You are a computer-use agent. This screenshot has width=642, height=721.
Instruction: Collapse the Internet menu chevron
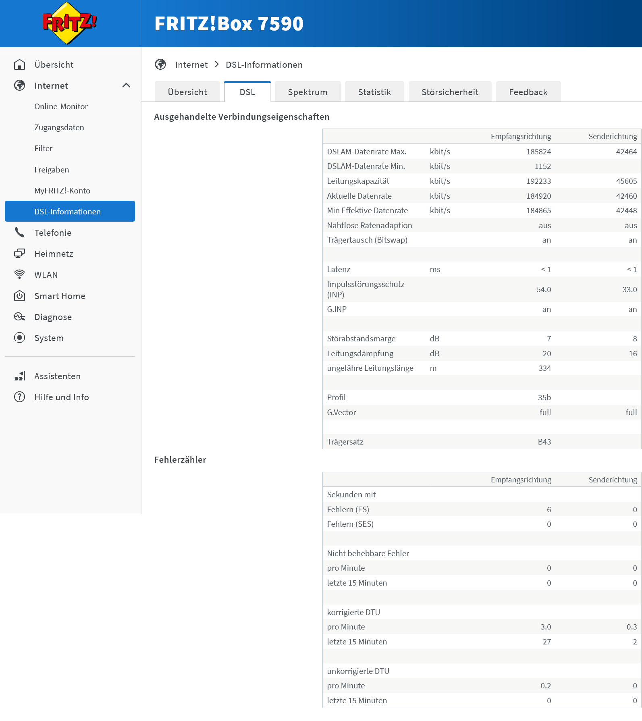126,85
